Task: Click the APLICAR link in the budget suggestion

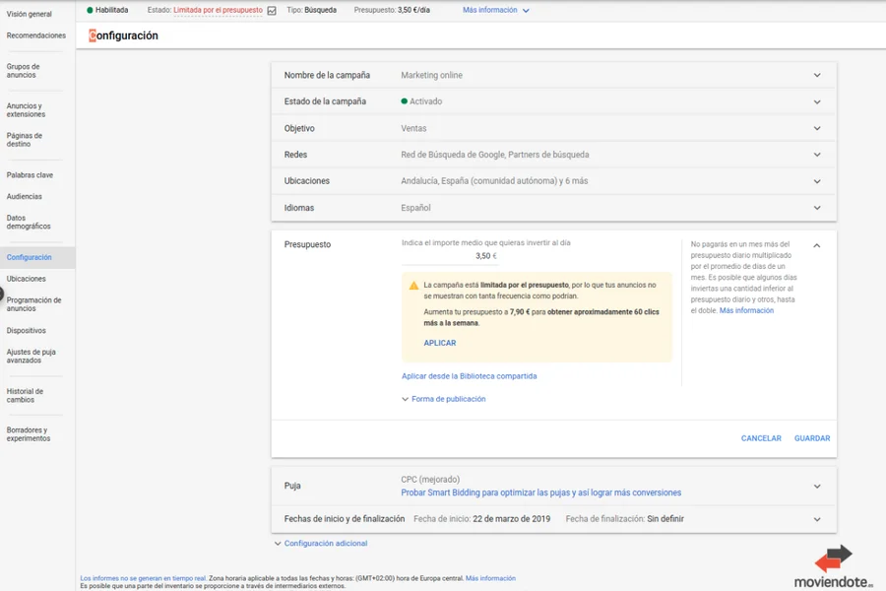Action: point(440,343)
